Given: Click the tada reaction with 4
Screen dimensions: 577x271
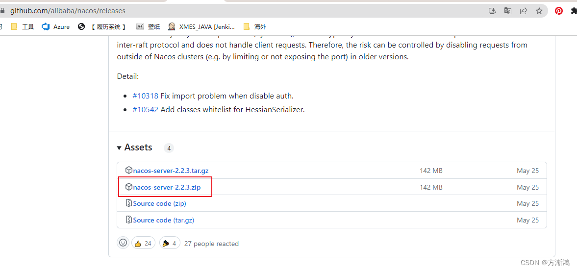Looking at the screenshot, I should (x=170, y=244).
